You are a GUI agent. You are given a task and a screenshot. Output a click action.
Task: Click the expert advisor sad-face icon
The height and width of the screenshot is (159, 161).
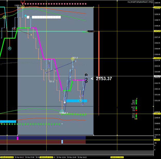click(152, 2)
